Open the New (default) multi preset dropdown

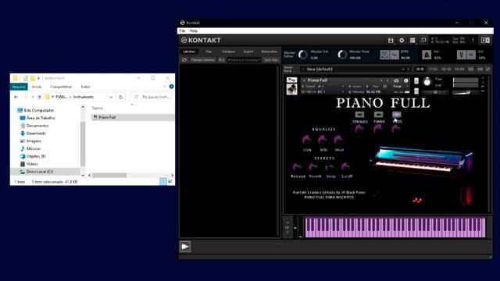355,69
